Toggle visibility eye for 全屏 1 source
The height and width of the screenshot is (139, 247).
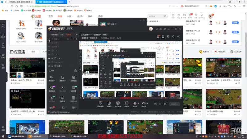[49, 66]
